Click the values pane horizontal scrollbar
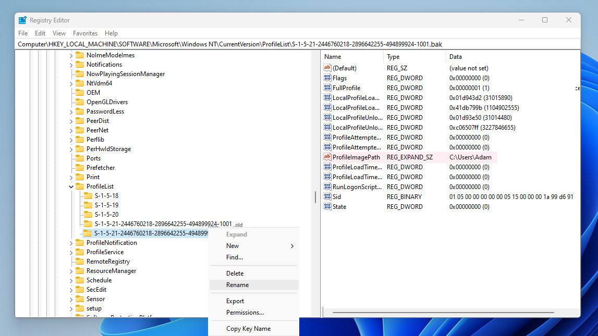This screenshot has height=336, width=598. pos(443,313)
